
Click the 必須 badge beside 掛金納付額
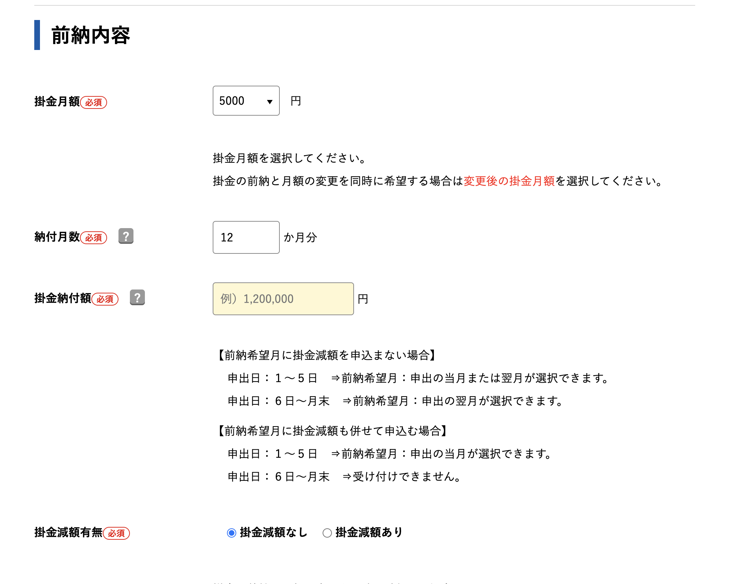105,299
